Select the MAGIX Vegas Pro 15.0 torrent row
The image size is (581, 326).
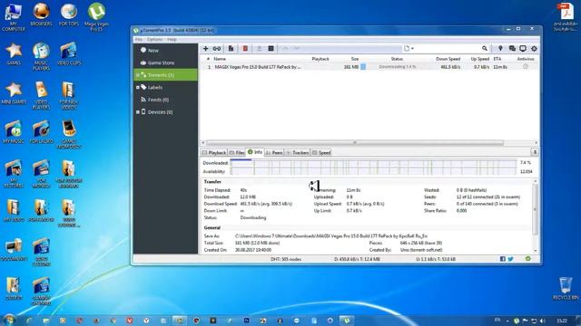pyautogui.click(x=369, y=67)
